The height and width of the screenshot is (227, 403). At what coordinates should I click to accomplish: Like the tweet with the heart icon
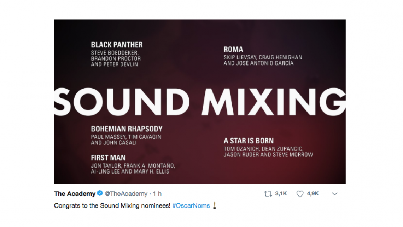click(x=300, y=194)
